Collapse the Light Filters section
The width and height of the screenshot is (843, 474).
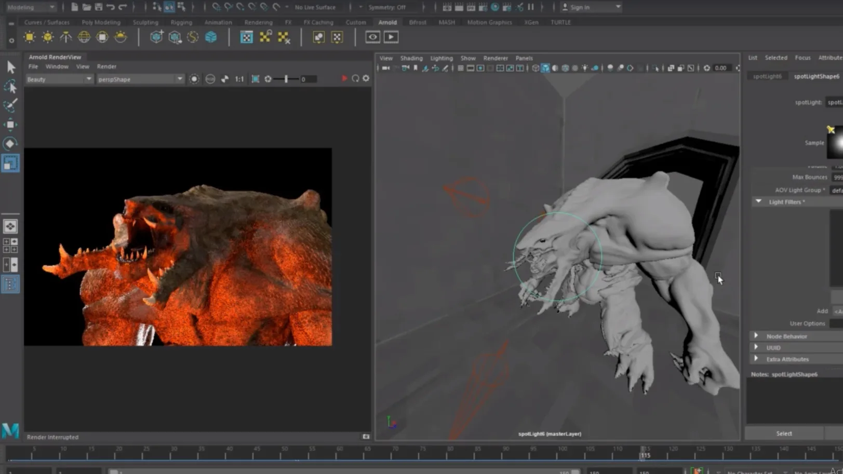click(x=758, y=201)
